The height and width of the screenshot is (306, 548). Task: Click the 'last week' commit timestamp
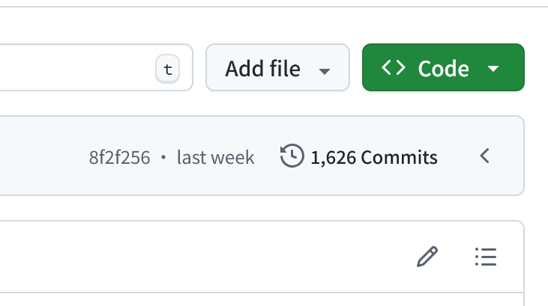click(x=216, y=157)
